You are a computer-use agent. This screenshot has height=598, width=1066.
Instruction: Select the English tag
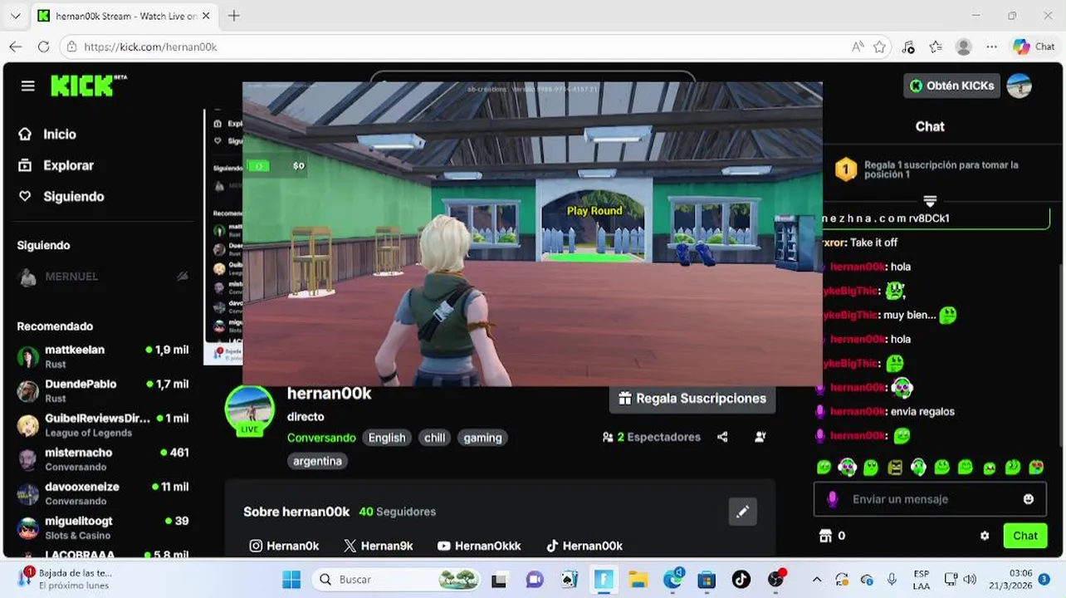coord(387,438)
